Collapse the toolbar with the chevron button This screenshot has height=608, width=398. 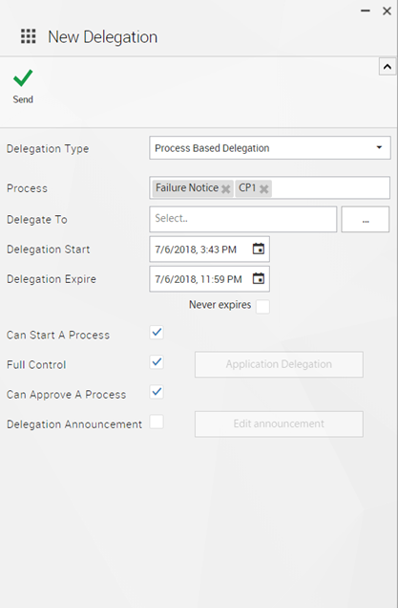coord(388,67)
